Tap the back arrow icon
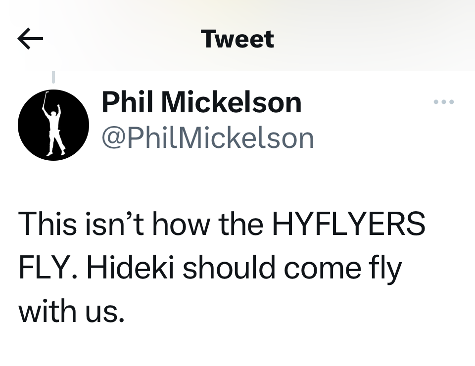 (x=30, y=39)
